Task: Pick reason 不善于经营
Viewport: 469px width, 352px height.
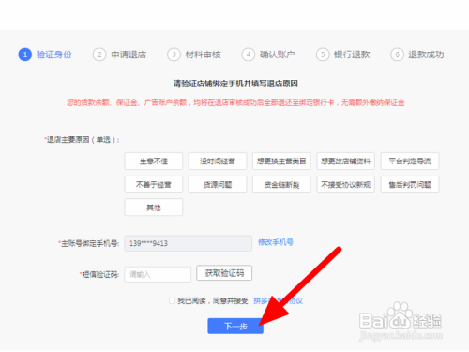Action: [154, 185]
